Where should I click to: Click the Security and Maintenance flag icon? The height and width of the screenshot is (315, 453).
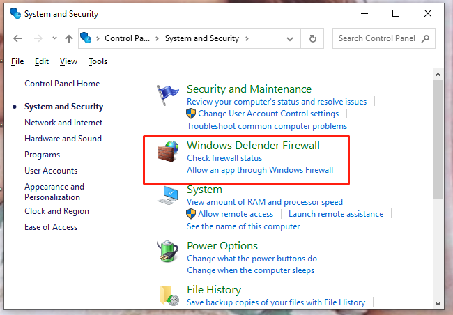click(168, 95)
